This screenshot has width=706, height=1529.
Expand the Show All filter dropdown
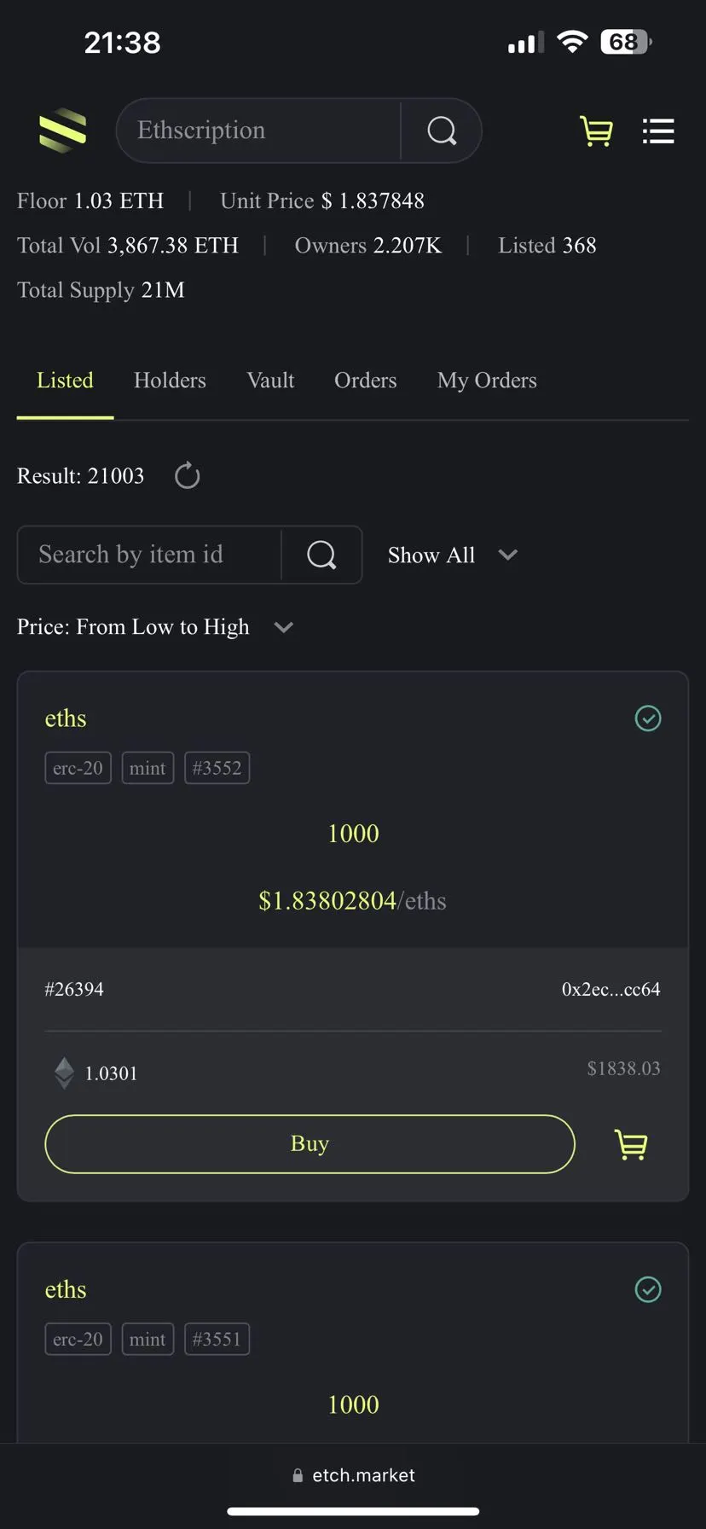point(453,555)
